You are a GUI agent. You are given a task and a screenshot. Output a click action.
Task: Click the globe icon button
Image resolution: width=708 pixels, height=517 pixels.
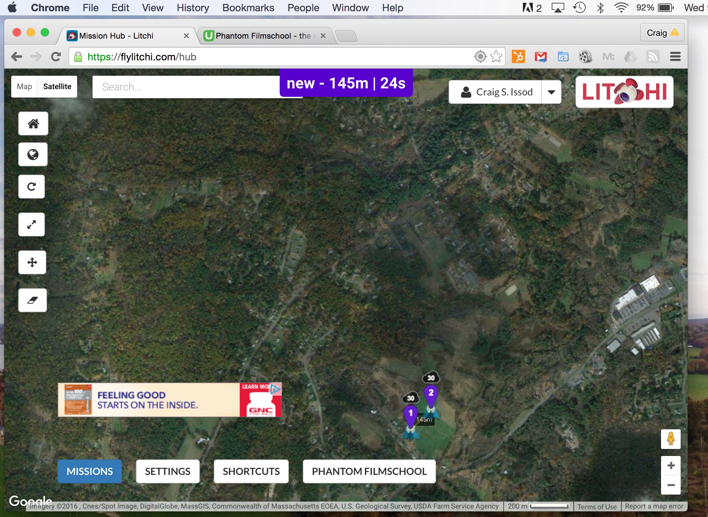tap(33, 154)
